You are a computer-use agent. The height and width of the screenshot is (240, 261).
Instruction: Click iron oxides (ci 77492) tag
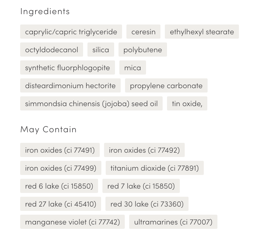click(144, 150)
